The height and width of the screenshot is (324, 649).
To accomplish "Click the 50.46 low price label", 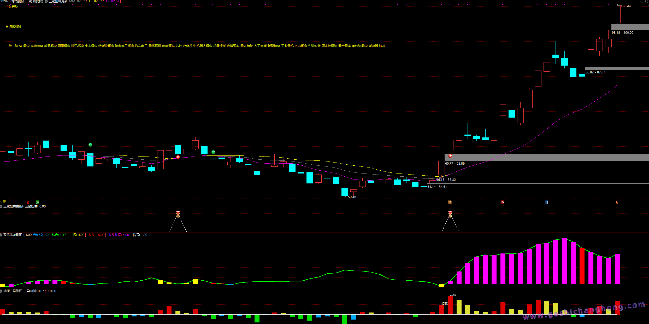I will (x=352, y=197).
